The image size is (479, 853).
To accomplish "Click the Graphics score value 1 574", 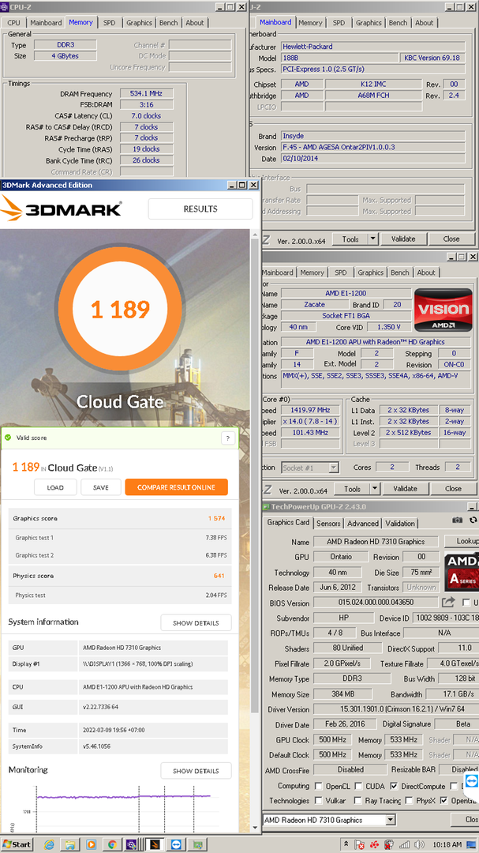I will (x=216, y=518).
